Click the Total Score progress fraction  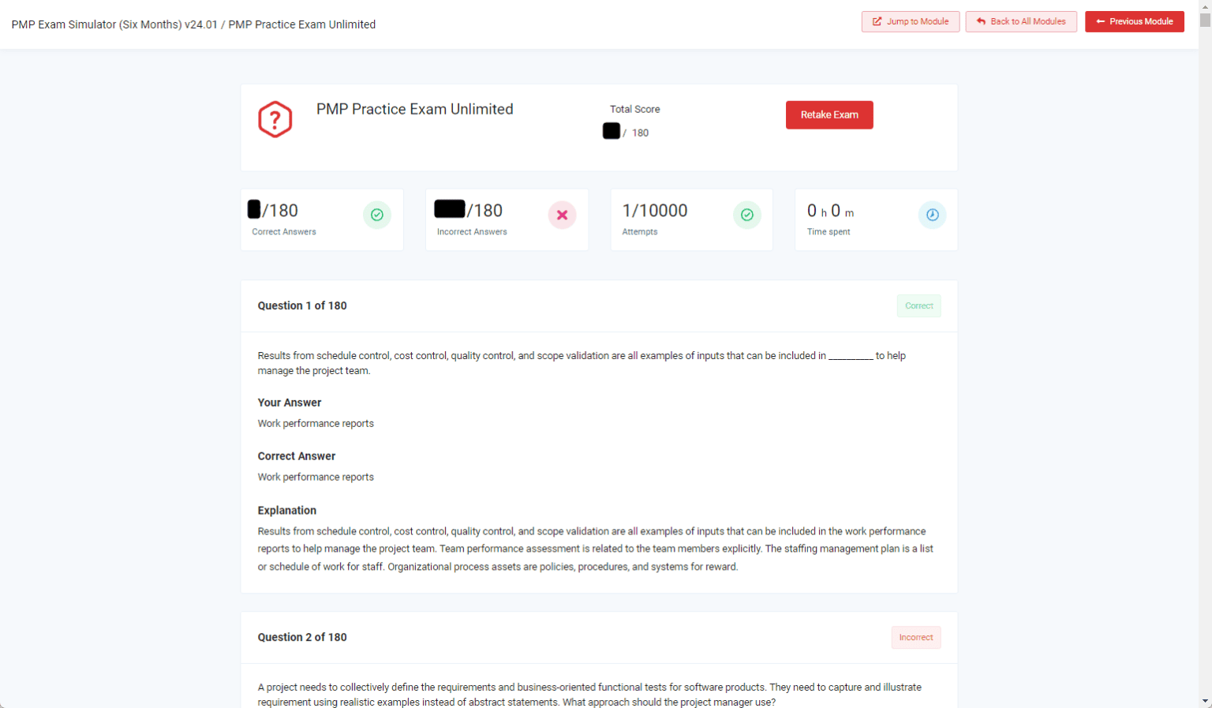coord(627,131)
